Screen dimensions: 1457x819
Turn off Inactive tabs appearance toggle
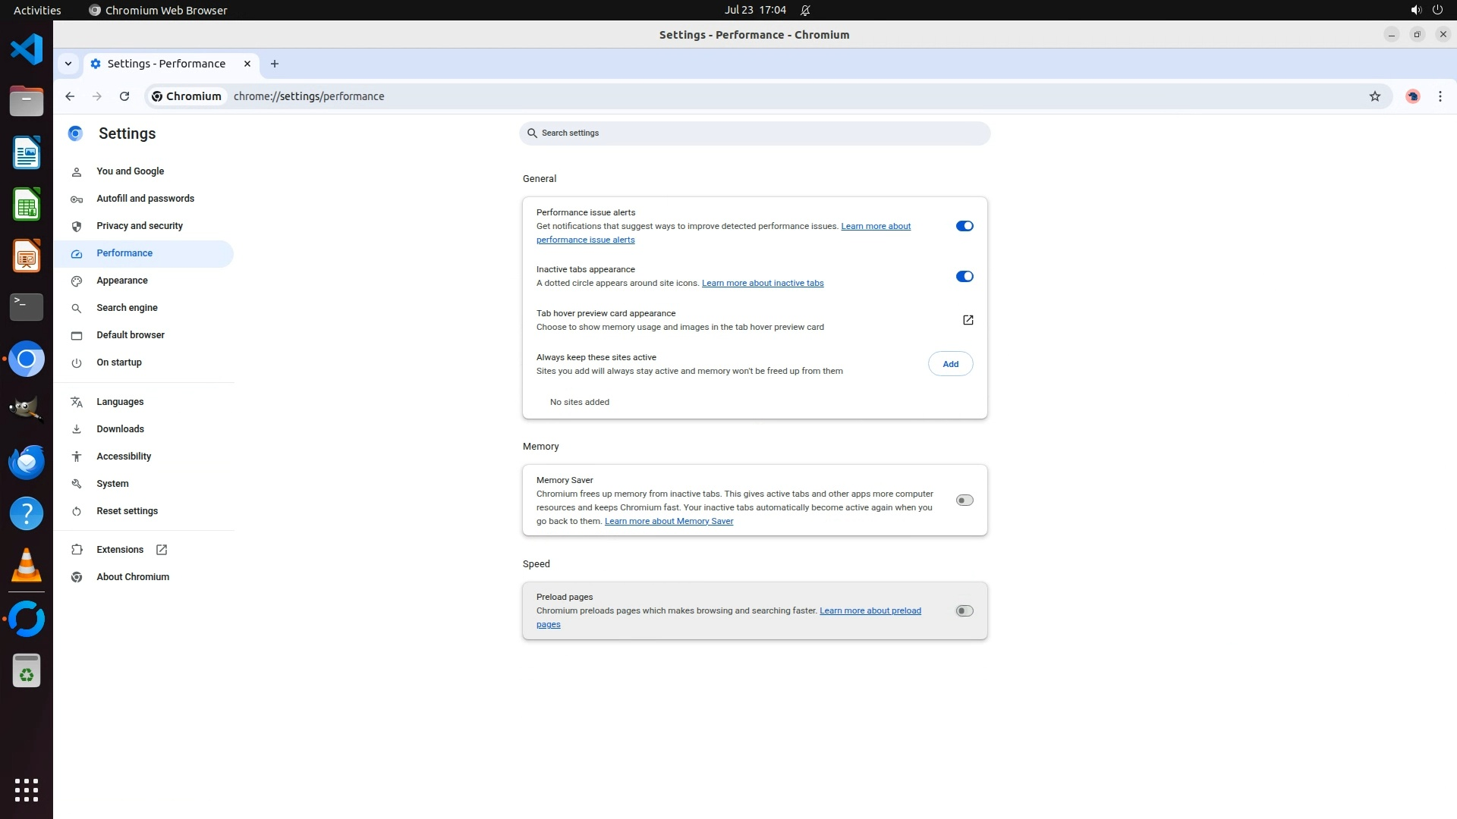(x=964, y=277)
